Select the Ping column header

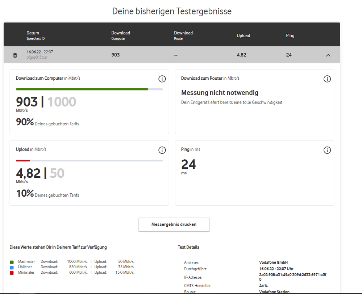click(x=290, y=35)
